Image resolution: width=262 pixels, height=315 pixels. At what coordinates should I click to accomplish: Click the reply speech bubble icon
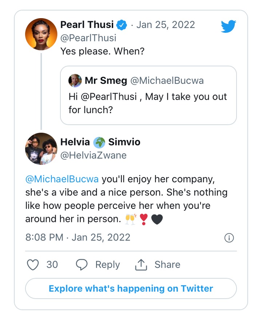[x=82, y=264]
